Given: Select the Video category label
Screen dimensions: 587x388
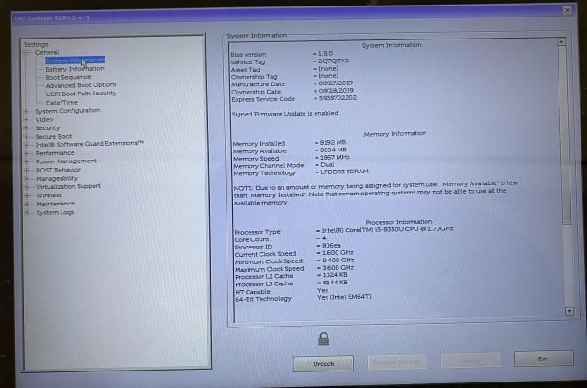Looking at the screenshot, I should tap(44, 120).
